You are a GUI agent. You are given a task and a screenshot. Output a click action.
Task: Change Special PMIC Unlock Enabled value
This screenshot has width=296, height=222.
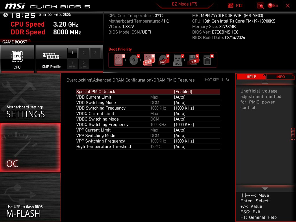[183, 92]
